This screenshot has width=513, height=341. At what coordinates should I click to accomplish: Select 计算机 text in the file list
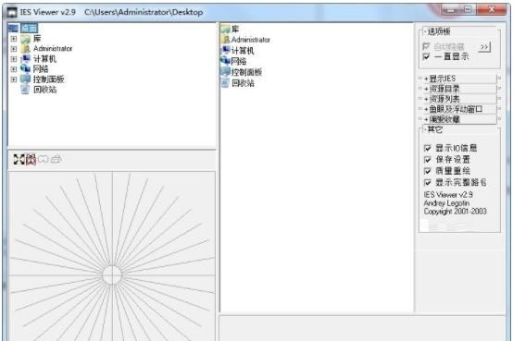coord(243,51)
